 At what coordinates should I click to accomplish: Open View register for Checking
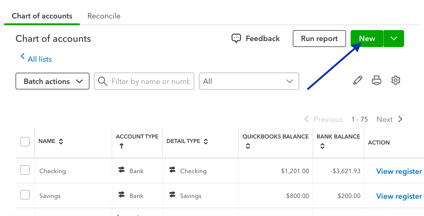(399, 171)
